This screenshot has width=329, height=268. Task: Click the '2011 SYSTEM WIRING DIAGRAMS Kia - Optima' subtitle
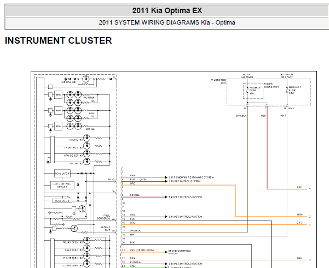click(x=167, y=22)
